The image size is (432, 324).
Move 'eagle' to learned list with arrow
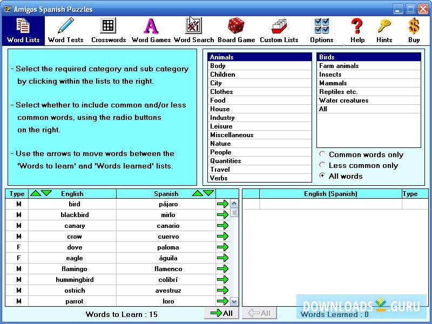coord(222,258)
